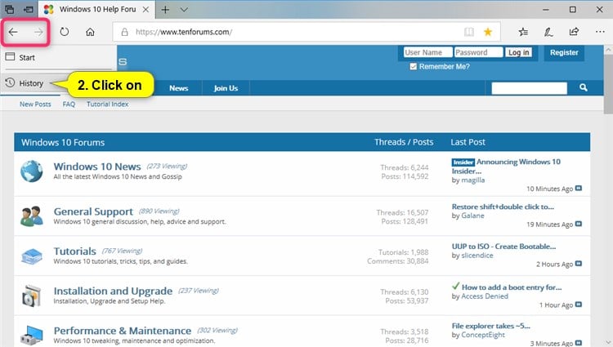
Task: View Galane's user profile
Action: pos(472,216)
